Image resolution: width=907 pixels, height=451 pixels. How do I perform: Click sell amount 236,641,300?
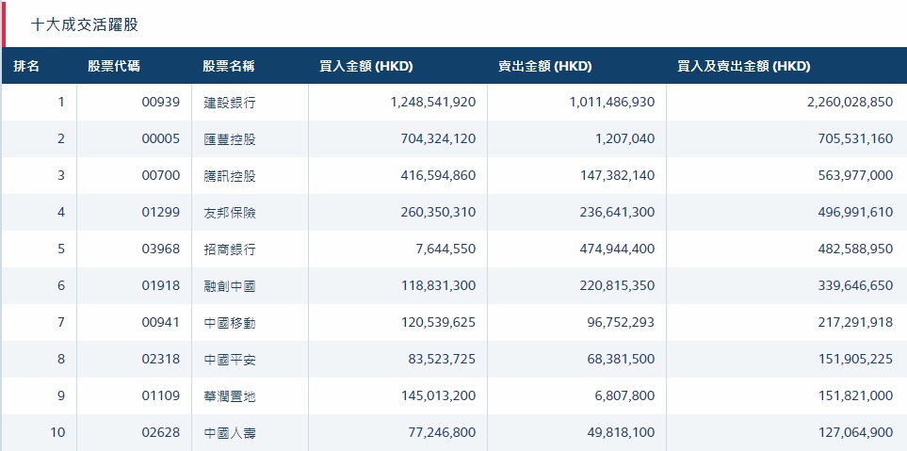618,212
